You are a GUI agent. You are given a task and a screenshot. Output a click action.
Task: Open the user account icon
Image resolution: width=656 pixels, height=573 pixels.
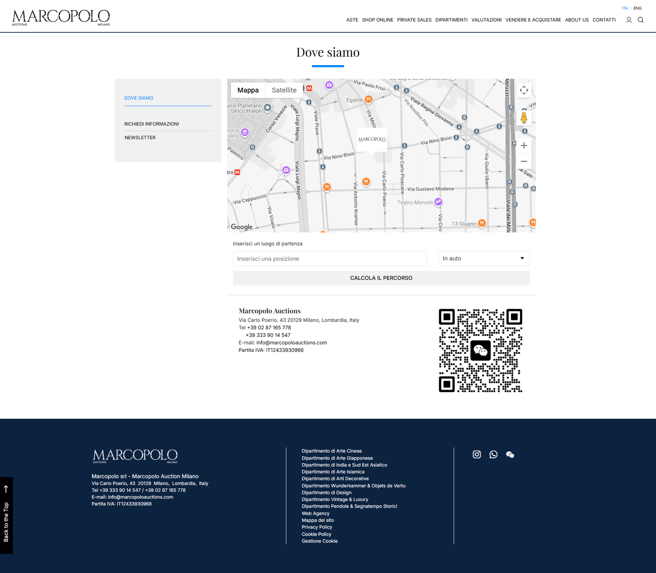629,20
